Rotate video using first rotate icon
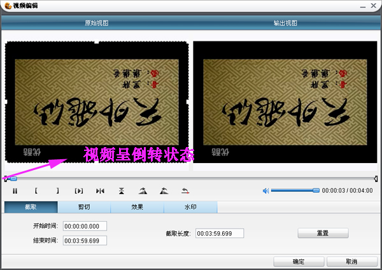 click(143, 190)
